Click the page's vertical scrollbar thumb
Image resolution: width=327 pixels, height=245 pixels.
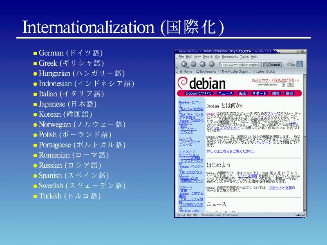coord(305,107)
